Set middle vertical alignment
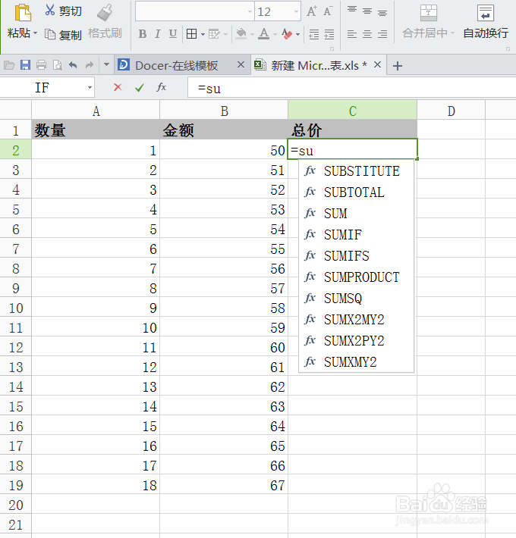The height and width of the screenshot is (538, 516). pyautogui.click(x=367, y=11)
